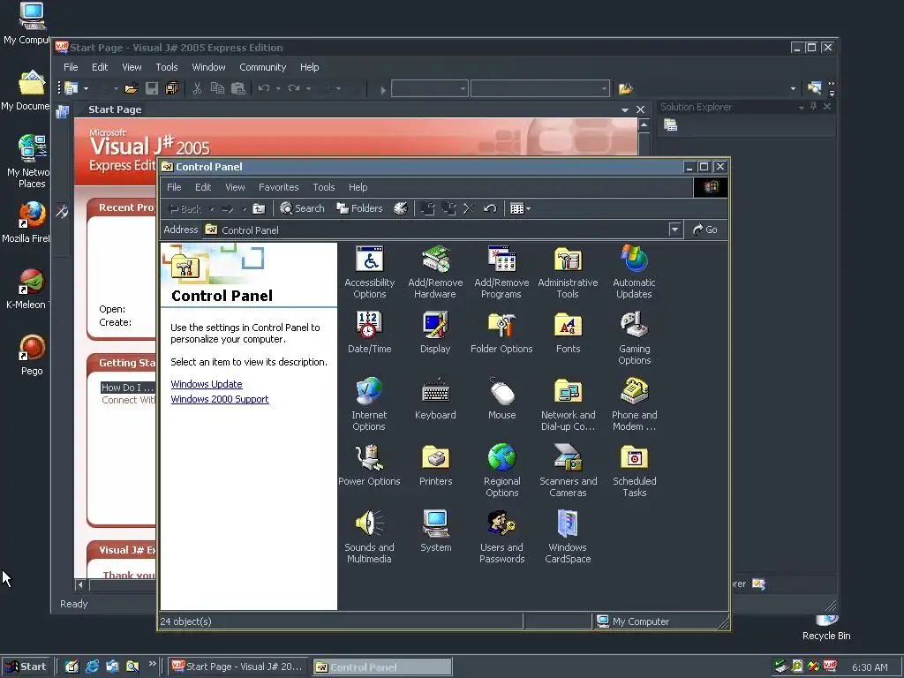Click the How Do I link on Start Page
904x678 pixels.
127,388
